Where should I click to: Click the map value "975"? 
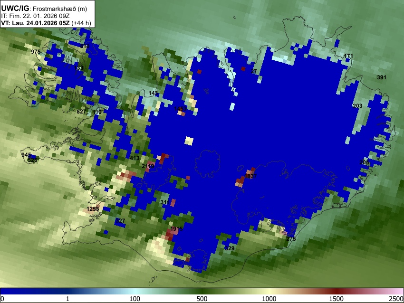(36, 52)
